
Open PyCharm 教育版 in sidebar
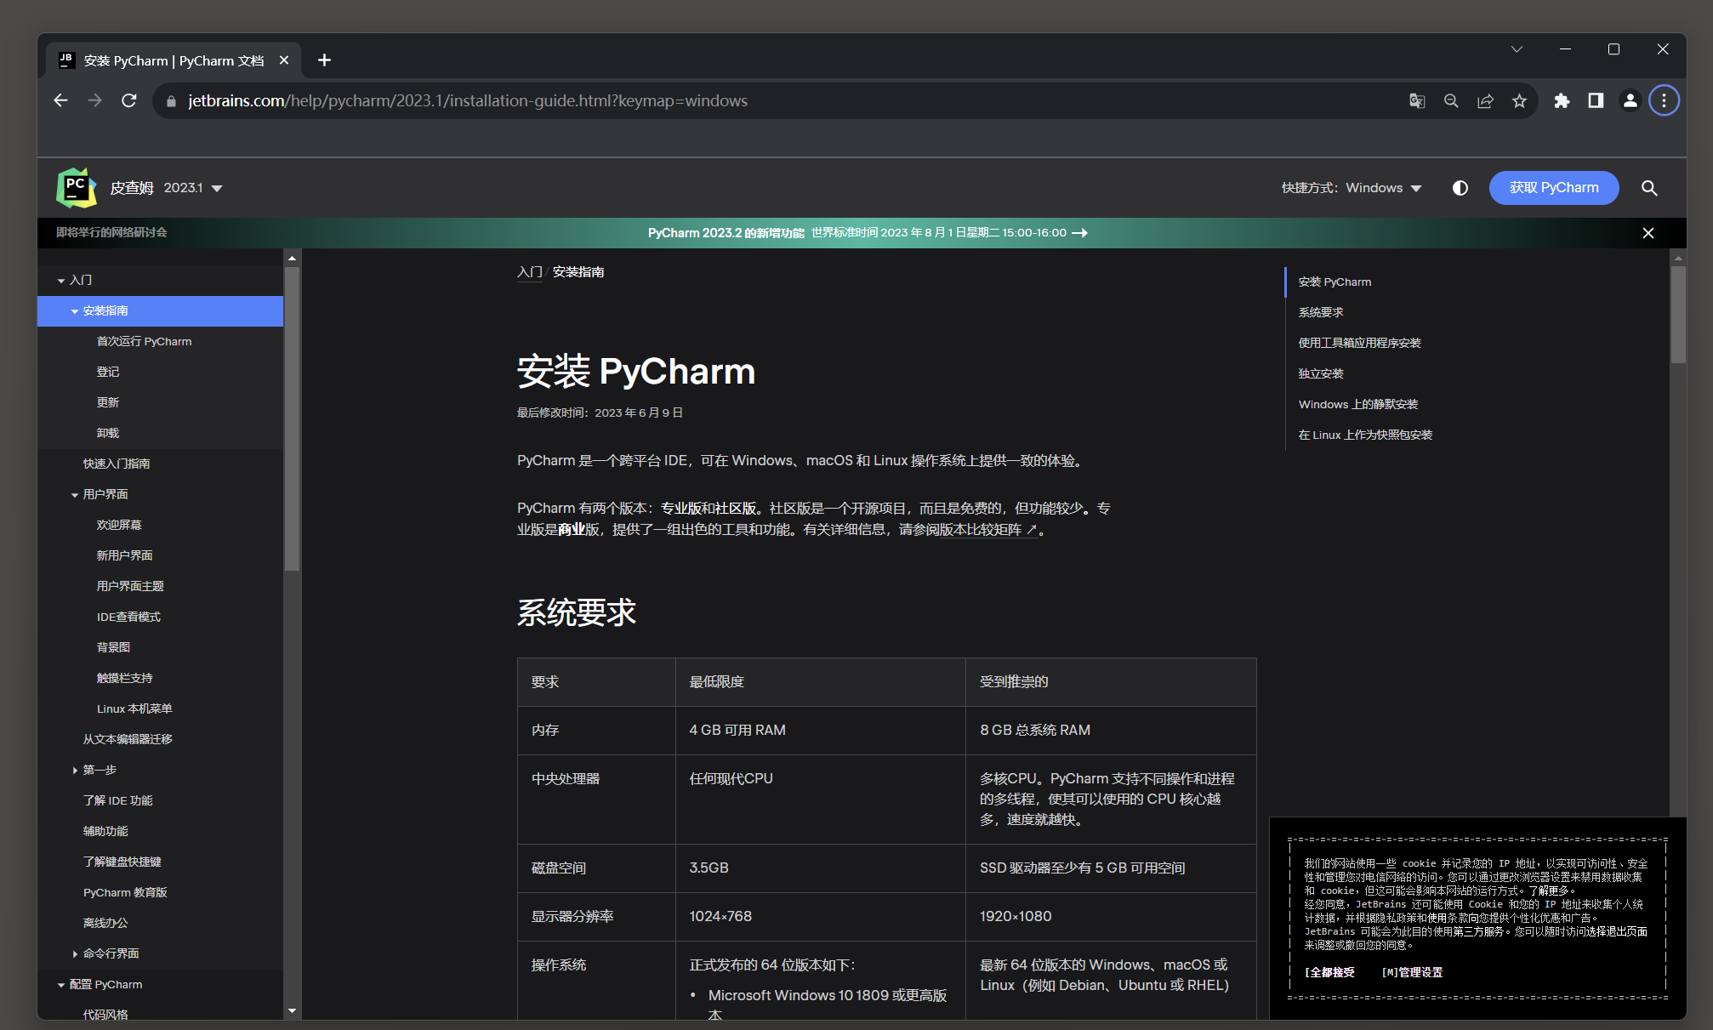click(x=125, y=892)
